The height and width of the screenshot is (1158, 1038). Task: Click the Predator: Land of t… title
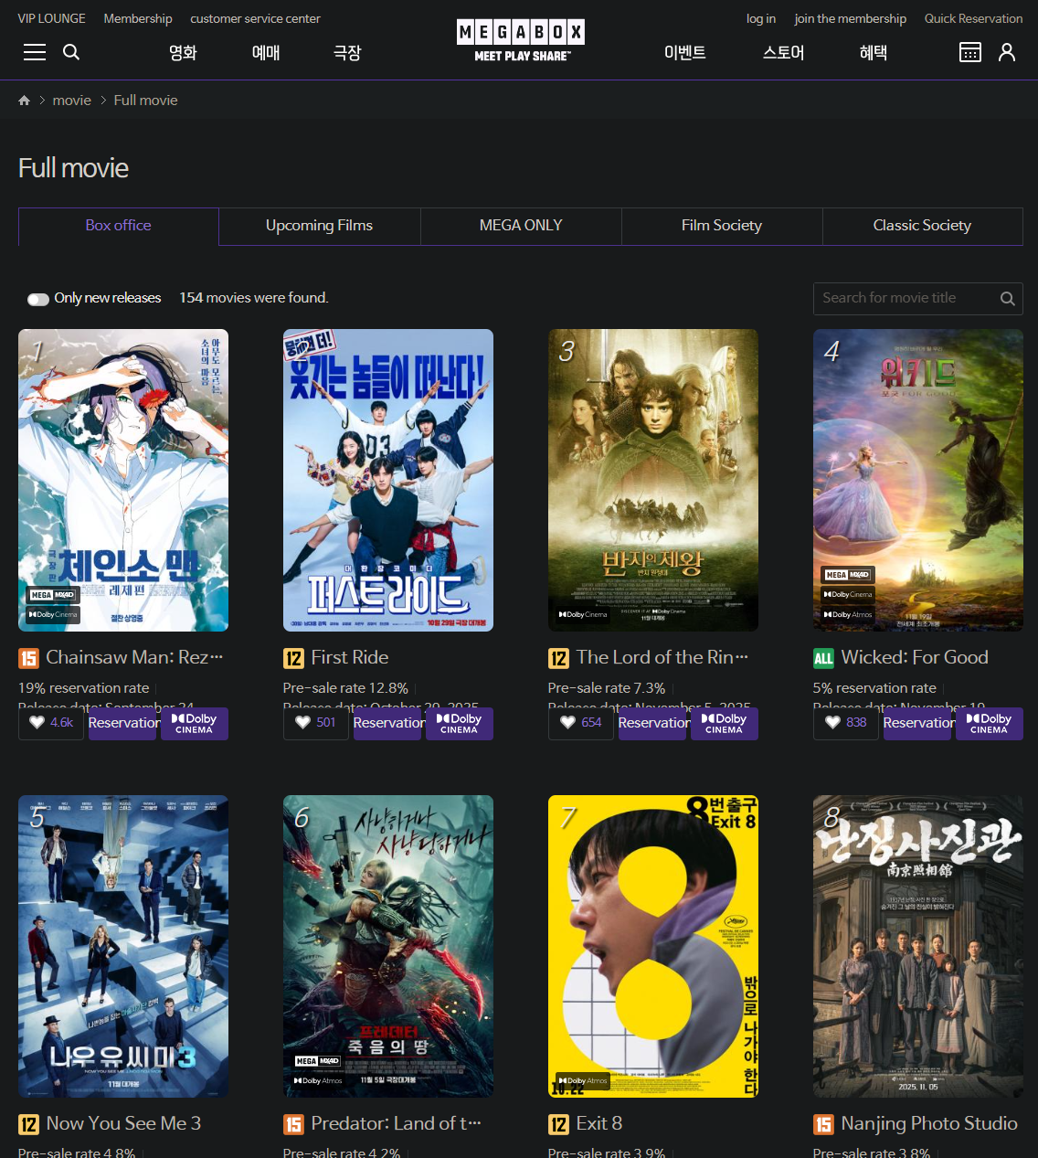[396, 1123]
